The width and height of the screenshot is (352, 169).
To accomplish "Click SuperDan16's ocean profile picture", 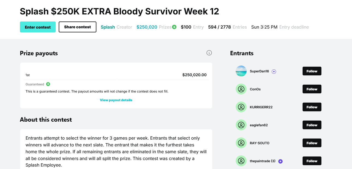I will (x=241, y=71).
